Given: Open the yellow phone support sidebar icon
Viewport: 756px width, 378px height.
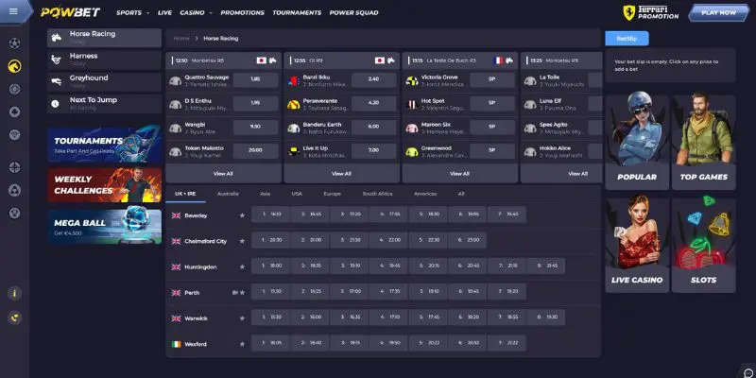Looking at the screenshot, I should point(14,318).
